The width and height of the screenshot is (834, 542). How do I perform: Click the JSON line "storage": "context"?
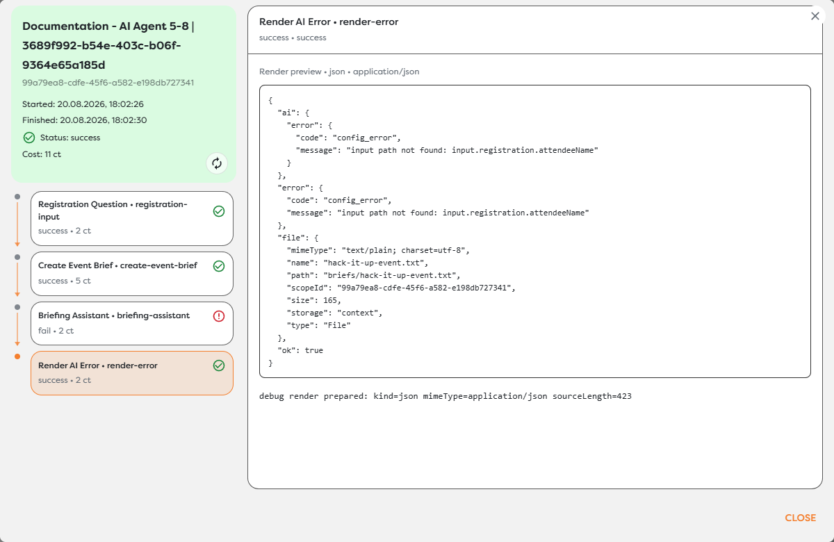[x=334, y=313]
